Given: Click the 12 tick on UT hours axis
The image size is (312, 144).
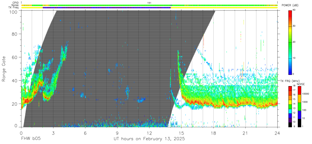Looking at the screenshot, I should tap(149, 133).
